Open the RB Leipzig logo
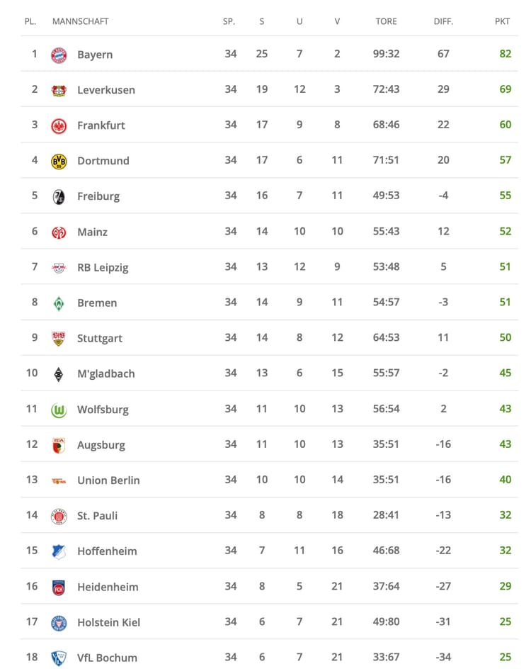This screenshot has width=531, height=669. click(x=59, y=268)
